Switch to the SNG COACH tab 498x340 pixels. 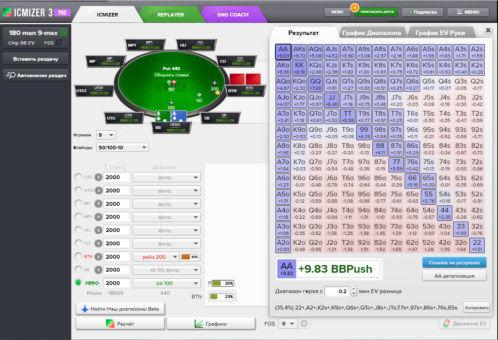tap(233, 15)
